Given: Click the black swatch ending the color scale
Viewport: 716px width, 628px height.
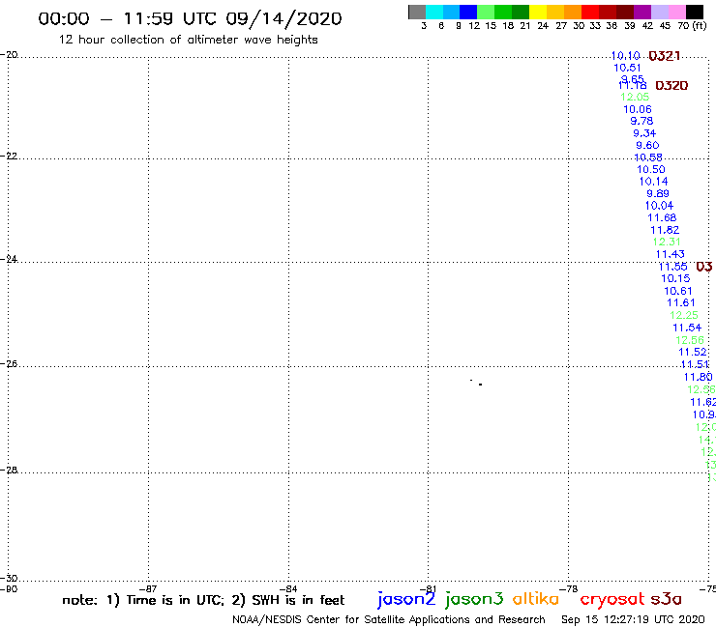Looking at the screenshot, I should click(695, 12).
